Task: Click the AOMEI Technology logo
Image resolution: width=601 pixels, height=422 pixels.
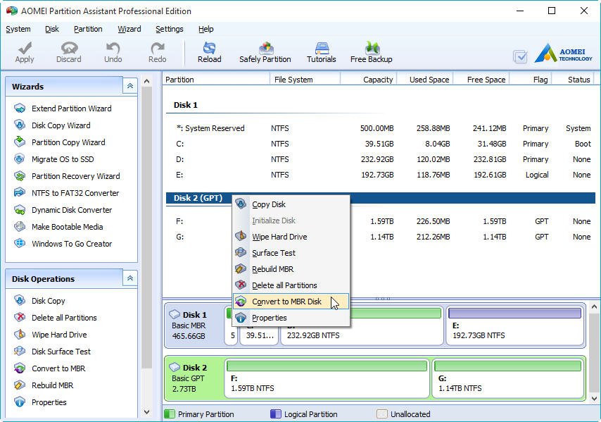Action: (563, 53)
